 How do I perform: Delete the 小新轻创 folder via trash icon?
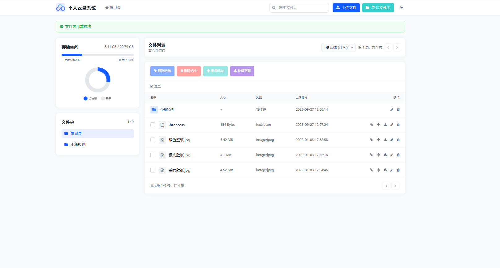[x=398, y=109]
